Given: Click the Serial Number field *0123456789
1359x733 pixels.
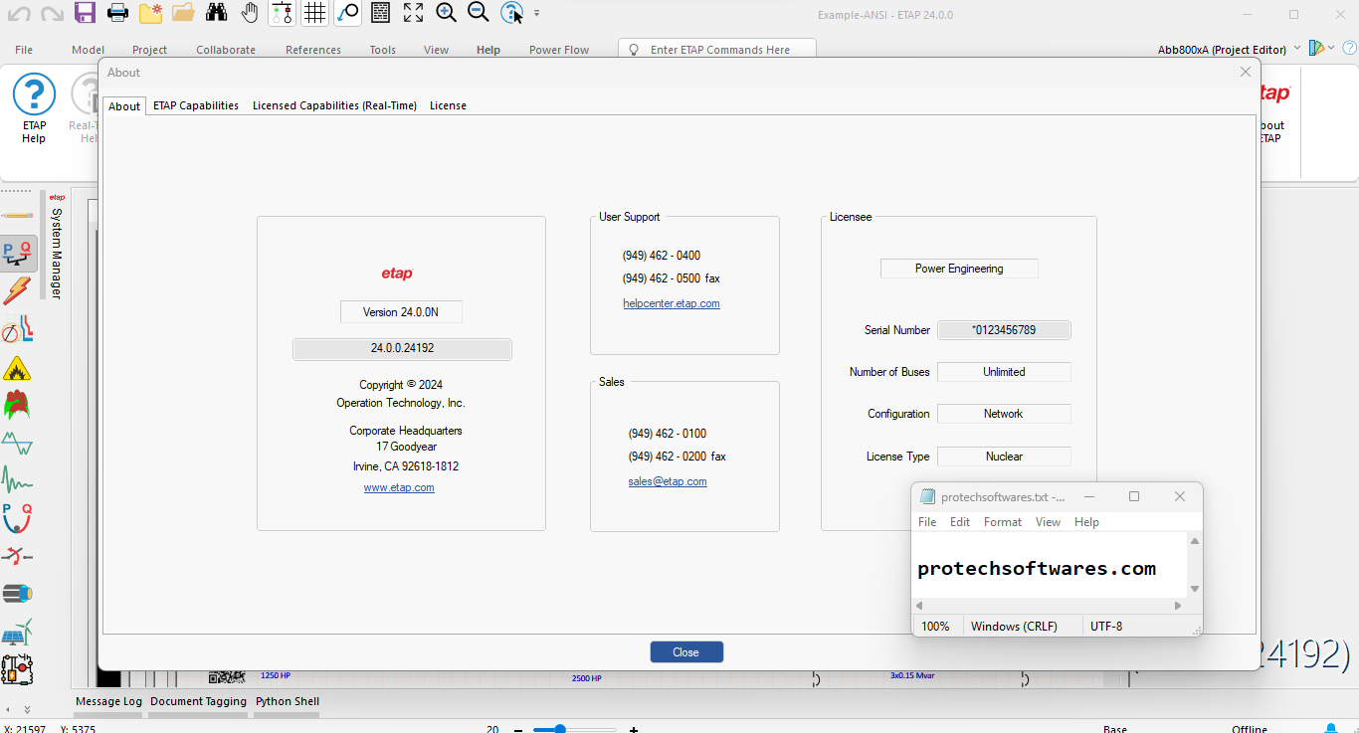Looking at the screenshot, I should click(1004, 330).
